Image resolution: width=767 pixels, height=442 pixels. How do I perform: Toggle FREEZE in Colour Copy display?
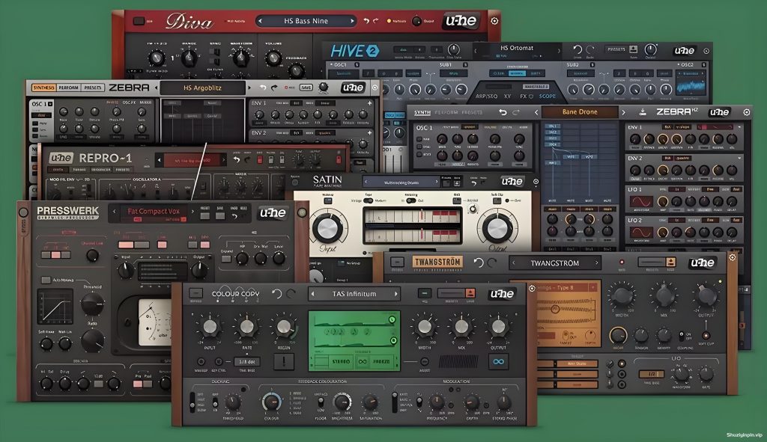tap(381, 362)
